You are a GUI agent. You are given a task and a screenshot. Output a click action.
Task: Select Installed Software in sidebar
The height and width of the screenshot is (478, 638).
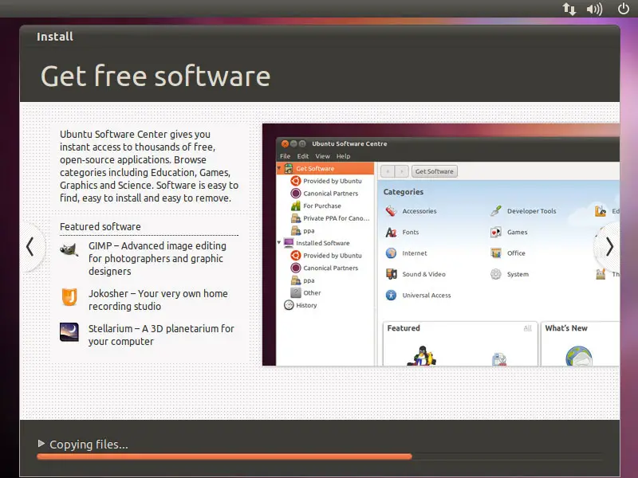(323, 243)
